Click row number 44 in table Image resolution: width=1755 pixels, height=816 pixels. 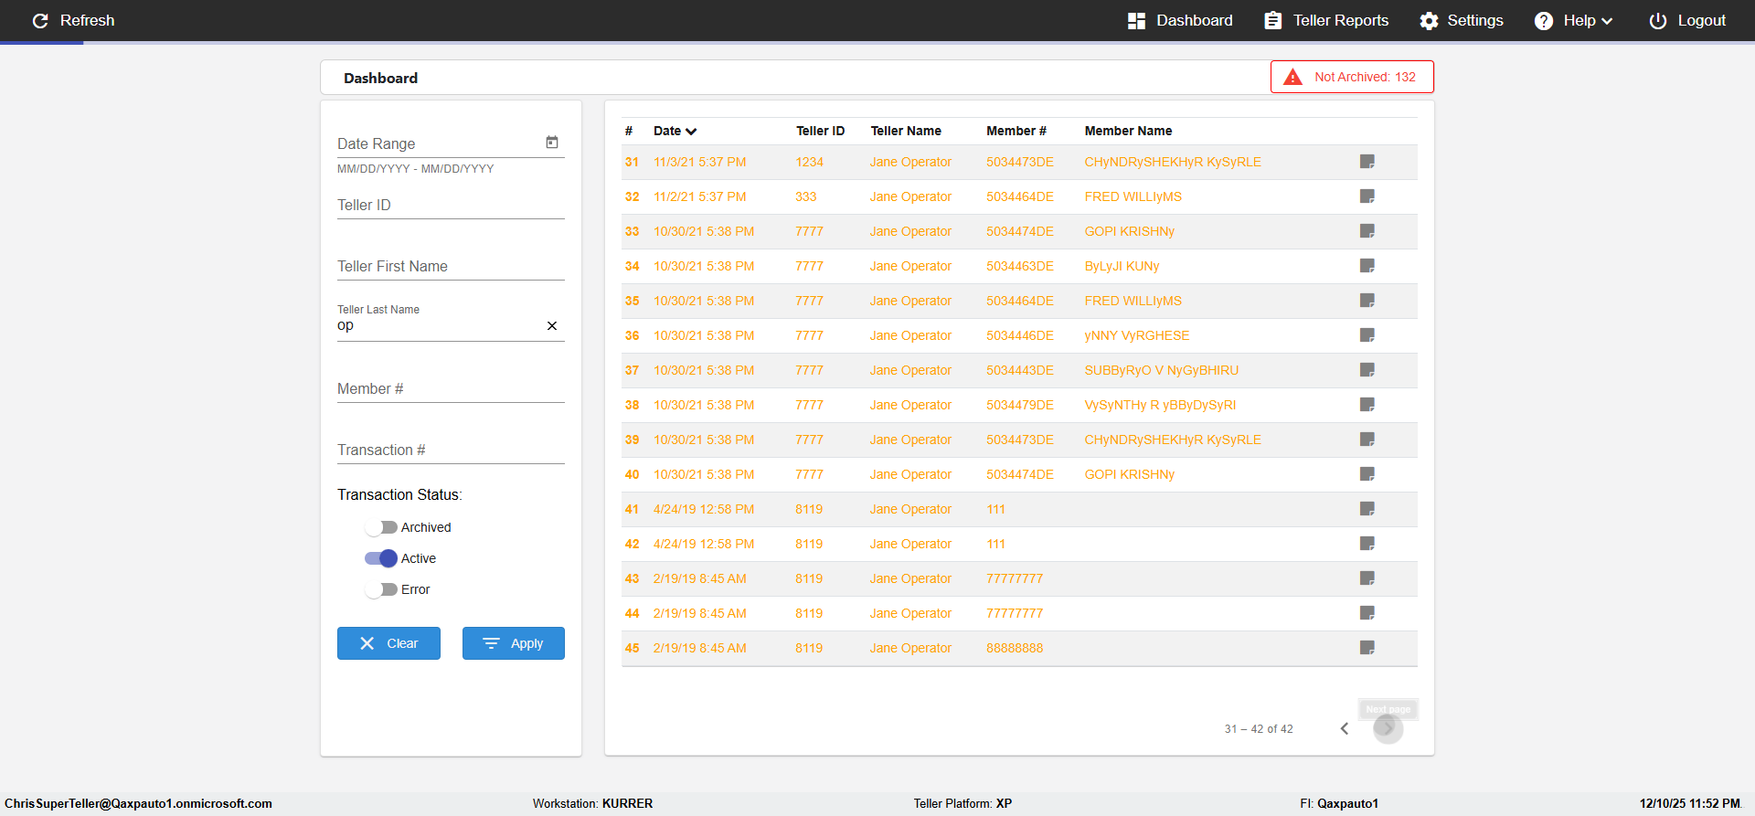pos(632,613)
